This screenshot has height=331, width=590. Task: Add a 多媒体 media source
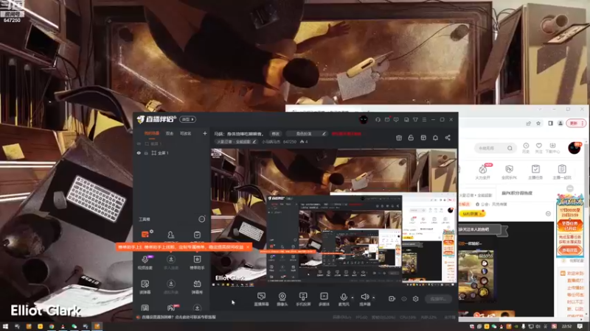coord(324,299)
